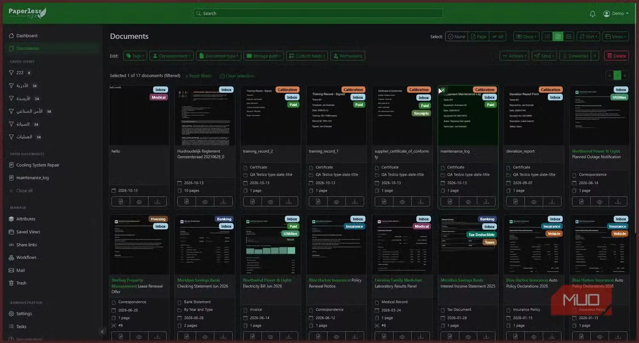
Task: Open Mail in the sidebar
Action: point(20,270)
